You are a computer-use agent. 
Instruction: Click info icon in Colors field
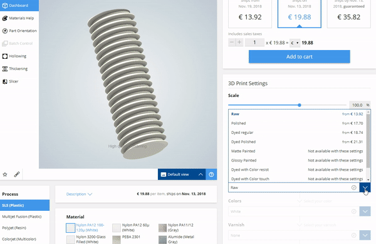point(353,211)
